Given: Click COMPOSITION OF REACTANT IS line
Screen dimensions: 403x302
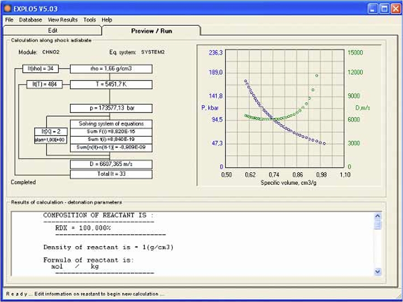Looking at the screenshot, I should (x=98, y=215).
